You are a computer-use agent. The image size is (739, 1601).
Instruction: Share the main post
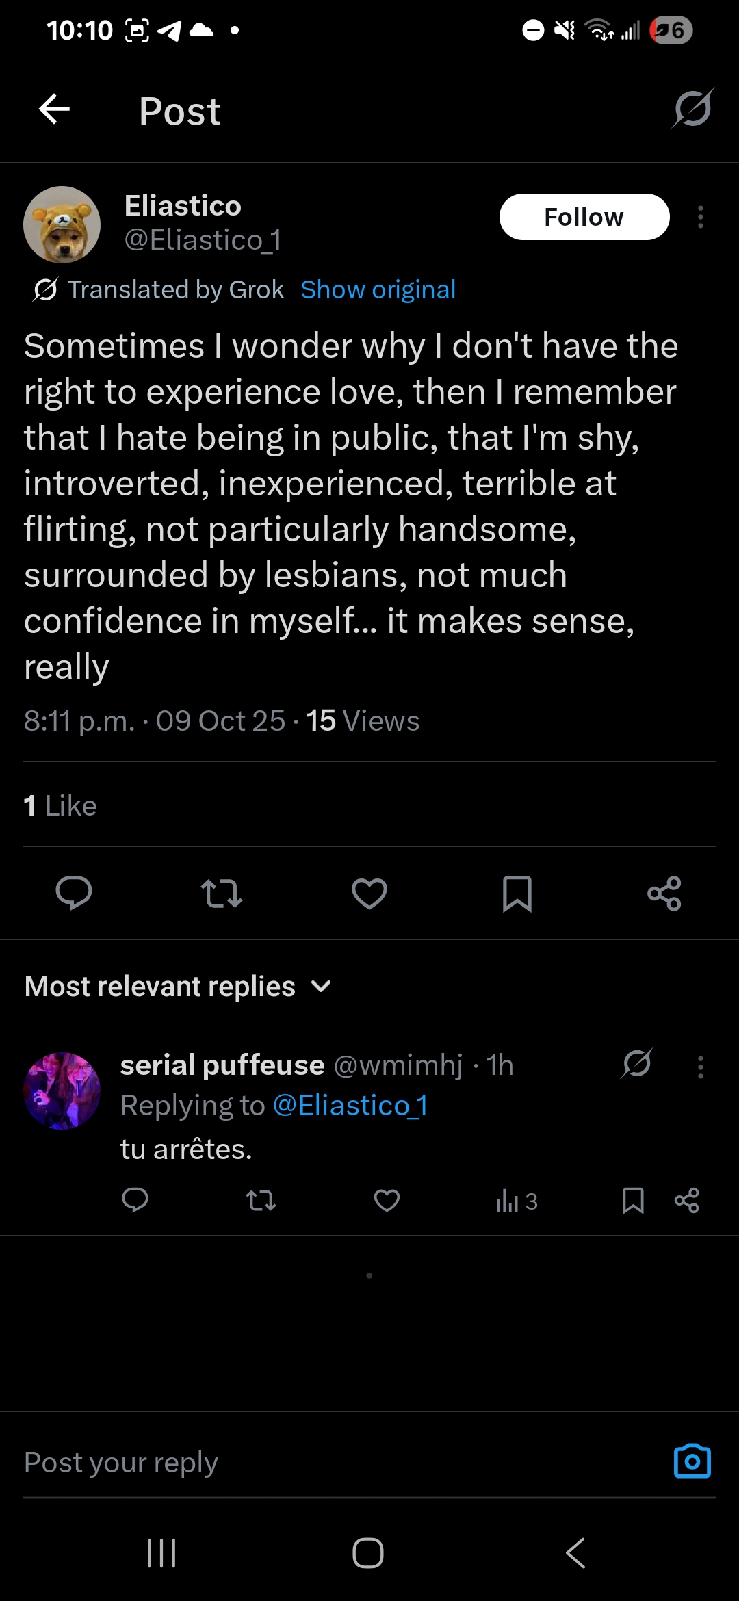[x=664, y=893]
